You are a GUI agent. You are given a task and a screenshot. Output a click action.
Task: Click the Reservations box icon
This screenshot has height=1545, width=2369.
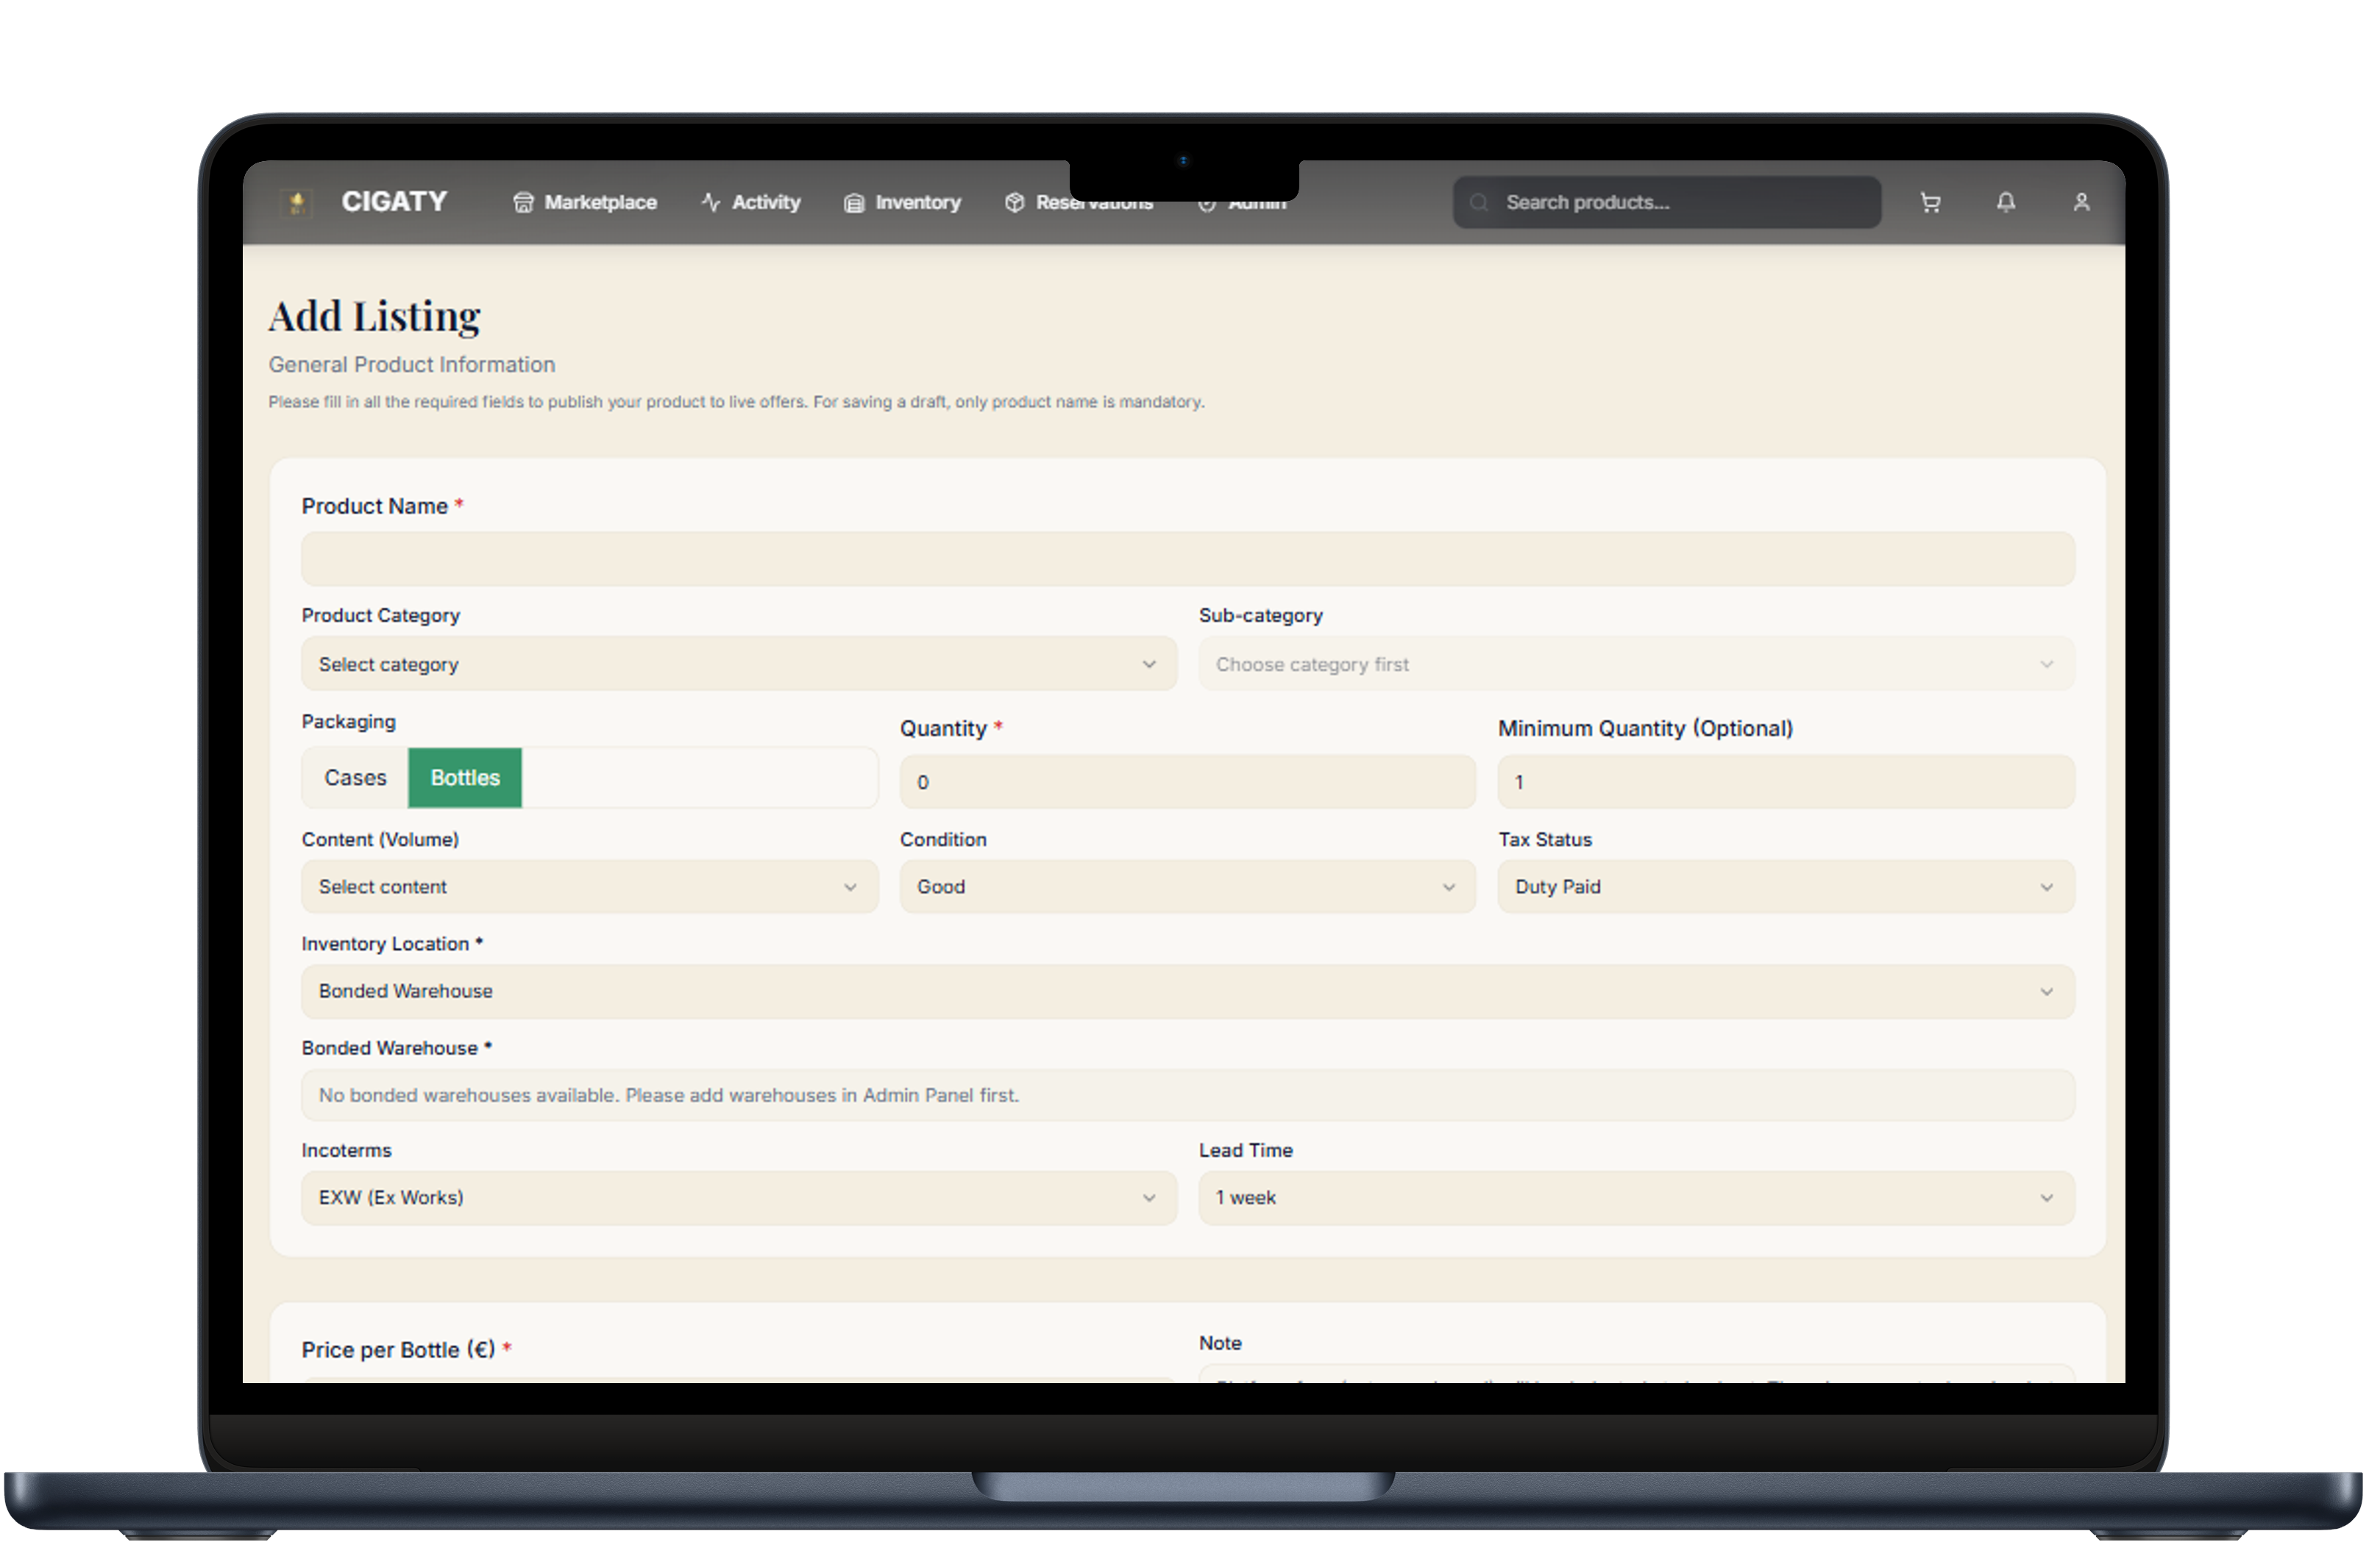pyautogui.click(x=1015, y=203)
